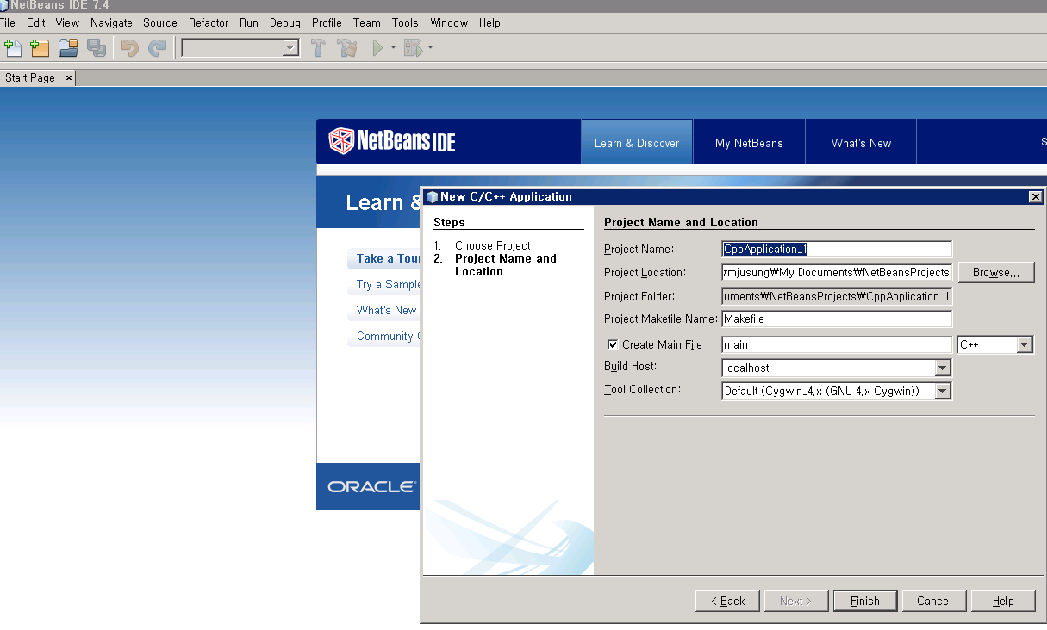The image size is (1047, 630).
Task: Switch to the My NetBeans tab
Action: pyautogui.click(x=749, y=143)
